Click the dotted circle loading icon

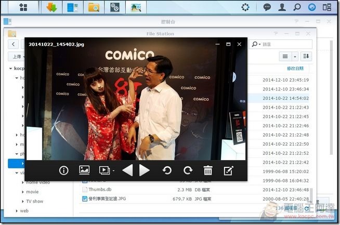[x=245, y=7]
